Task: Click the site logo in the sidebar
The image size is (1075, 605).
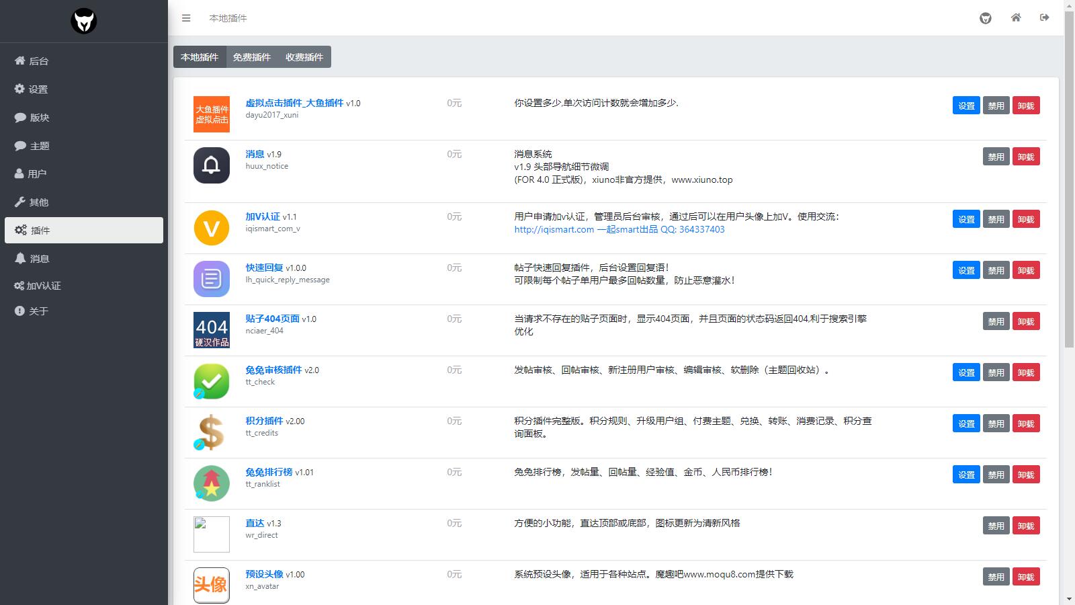Action: click(x=84, y=21)
